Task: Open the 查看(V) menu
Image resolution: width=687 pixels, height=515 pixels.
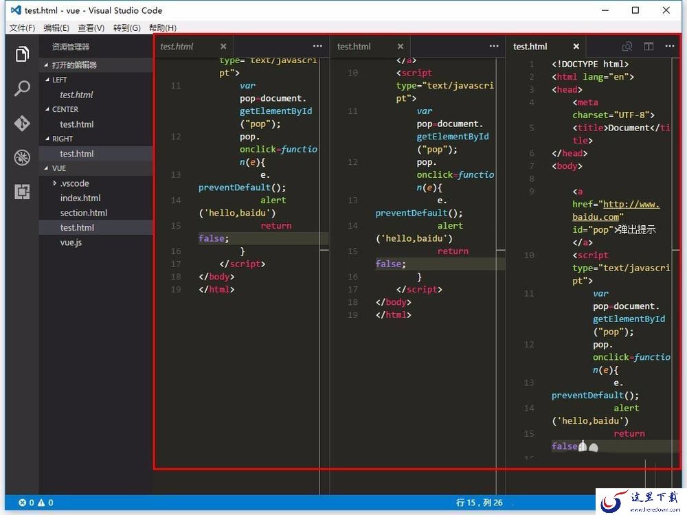Action: (91, 28)
